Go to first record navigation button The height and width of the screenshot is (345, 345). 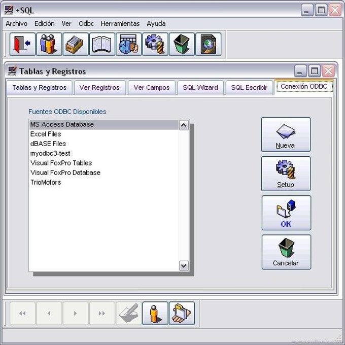point(22,314)
